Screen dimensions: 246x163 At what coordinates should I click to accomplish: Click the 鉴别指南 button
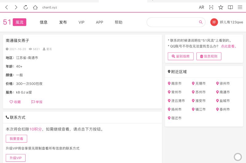click(181, 56)
